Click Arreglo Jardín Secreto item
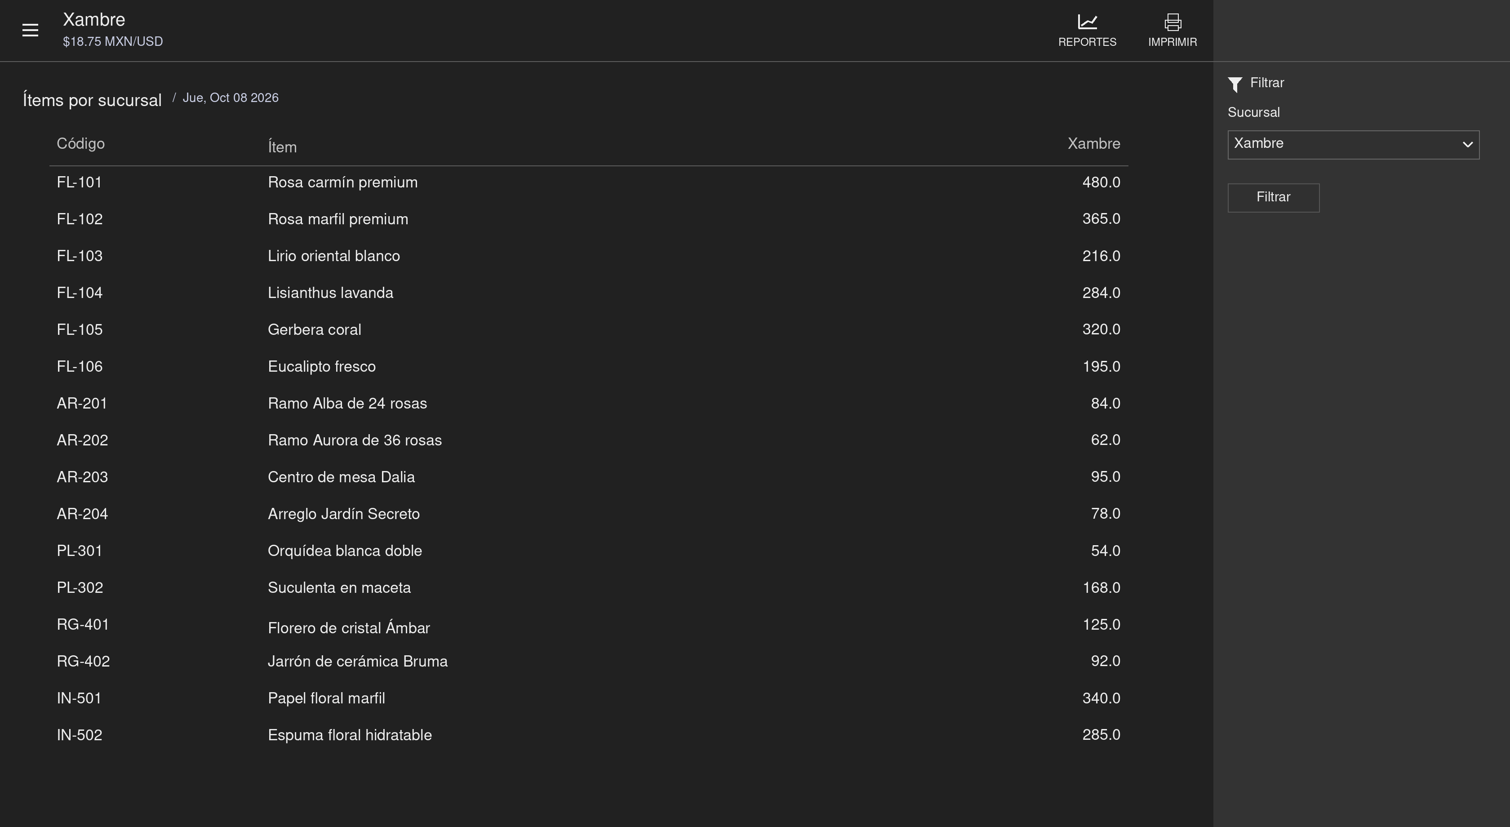The image size is (1510, 827). tap(343, 514)
